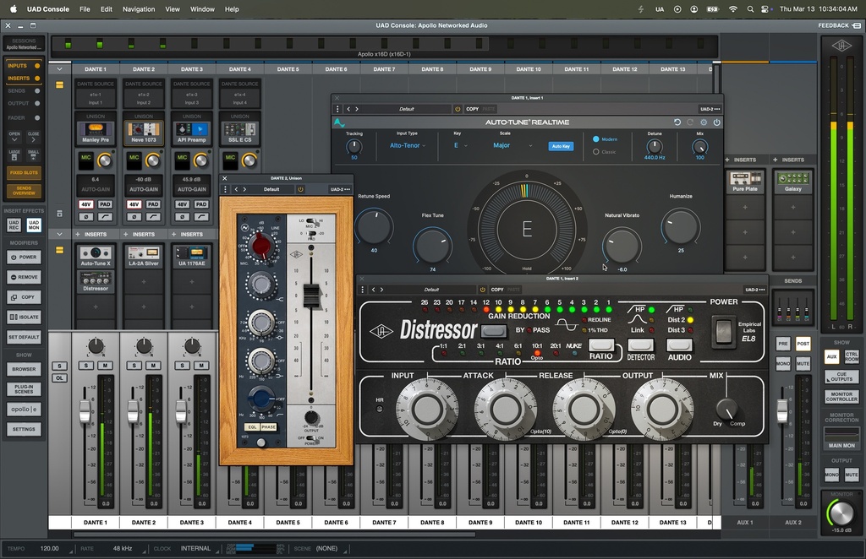866x559 pixels.
Task: Click the SET DEFAULT button
Action: [24, 337]
